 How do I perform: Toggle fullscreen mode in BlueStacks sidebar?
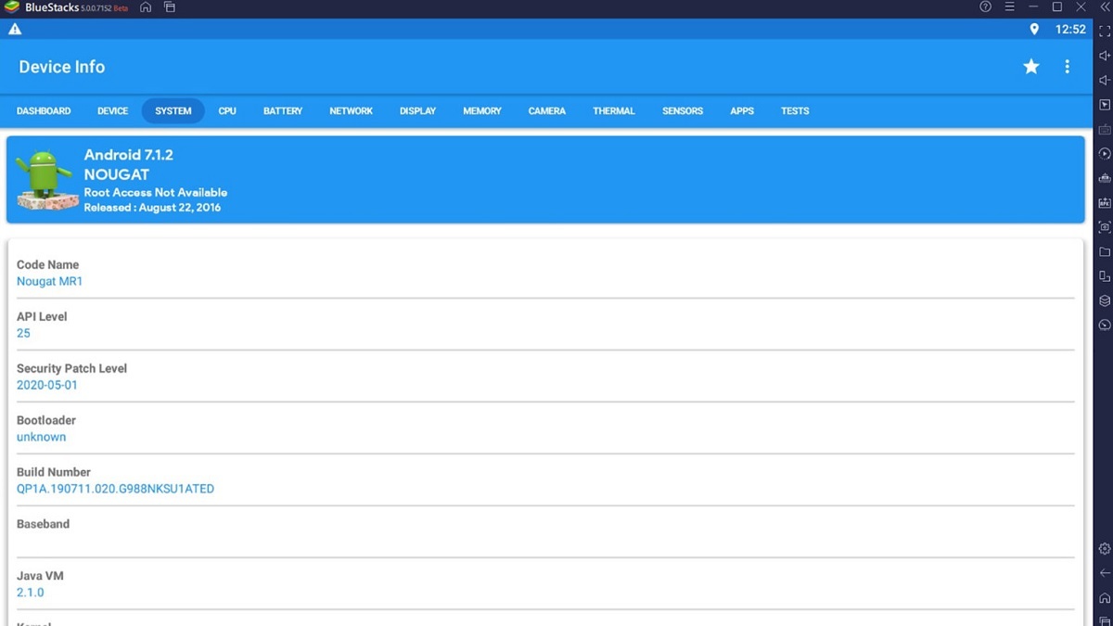click(x=1104, y=32)
